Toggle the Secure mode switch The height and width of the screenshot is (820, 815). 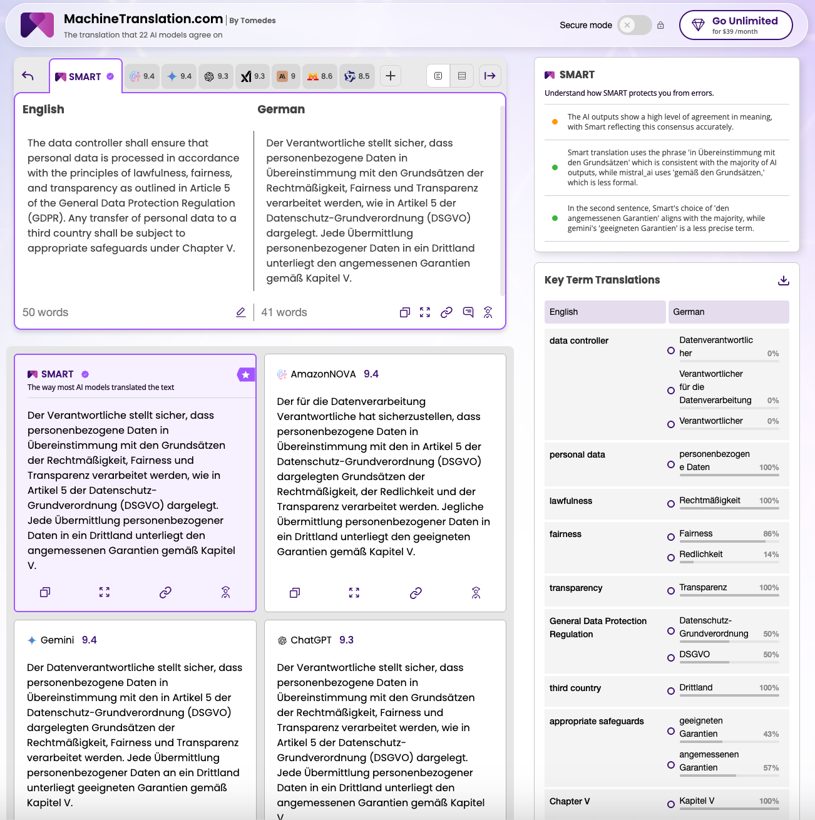pyautogui.click(x=634, y=25)
